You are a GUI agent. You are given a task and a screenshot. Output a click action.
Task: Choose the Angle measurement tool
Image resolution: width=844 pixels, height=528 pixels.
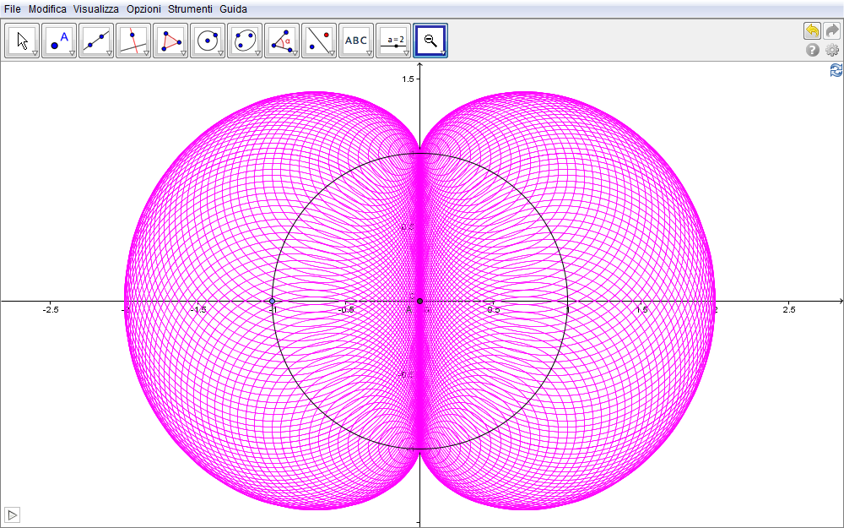[x=282, y=40]
